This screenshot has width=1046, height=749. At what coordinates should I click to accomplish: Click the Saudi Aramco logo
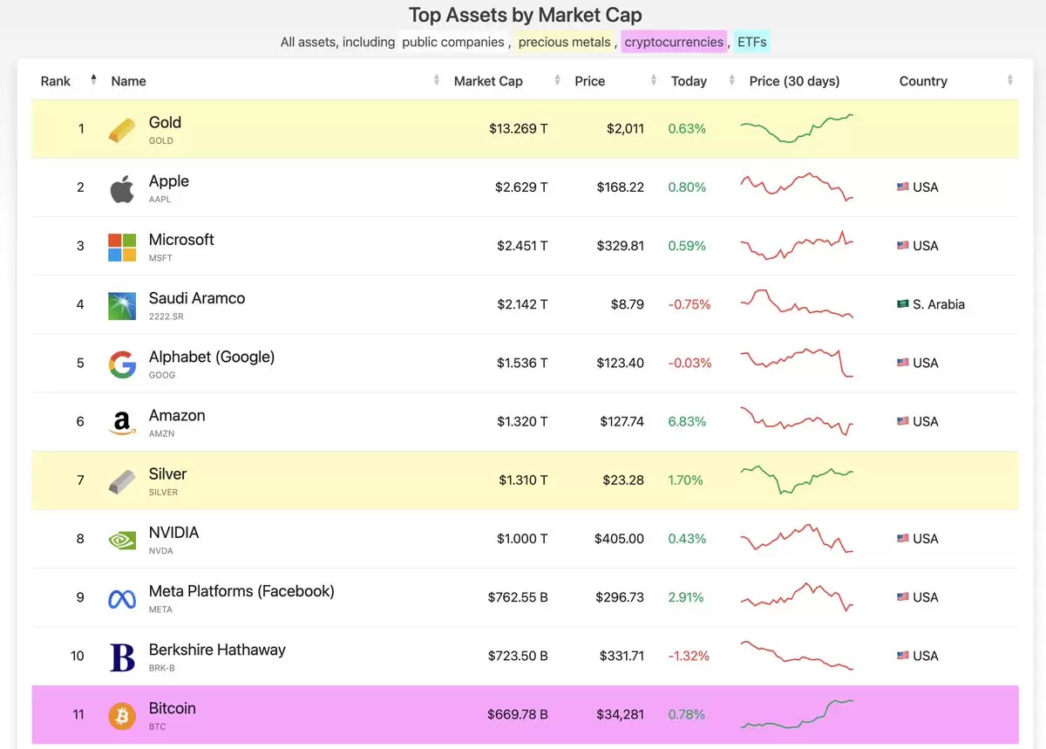(122, 305)
